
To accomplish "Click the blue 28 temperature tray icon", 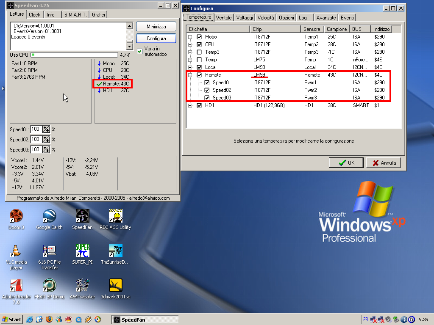I will (365, 319).
